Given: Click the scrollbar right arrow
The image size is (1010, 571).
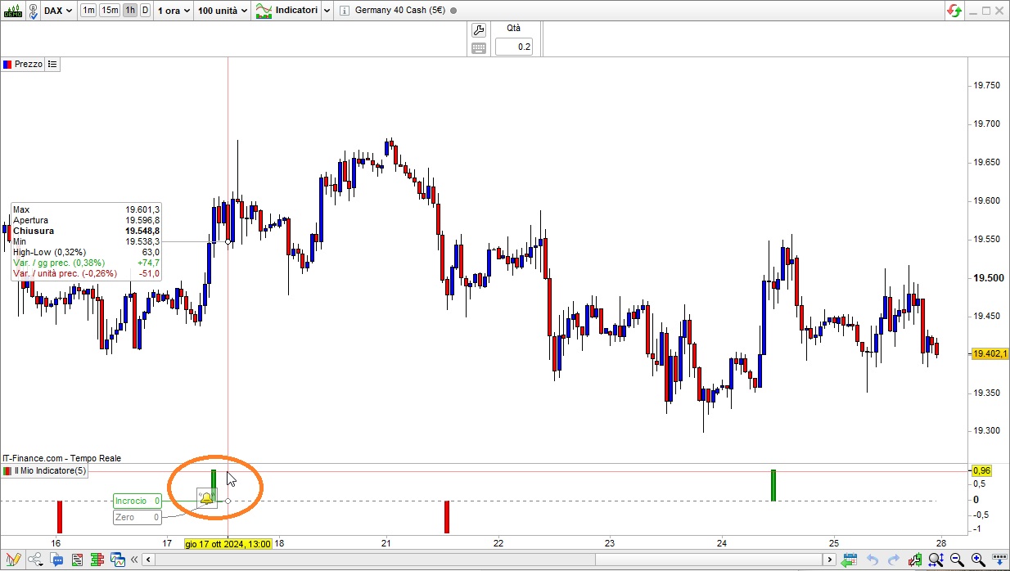Looking at the screenshot, I should point(830,560).
